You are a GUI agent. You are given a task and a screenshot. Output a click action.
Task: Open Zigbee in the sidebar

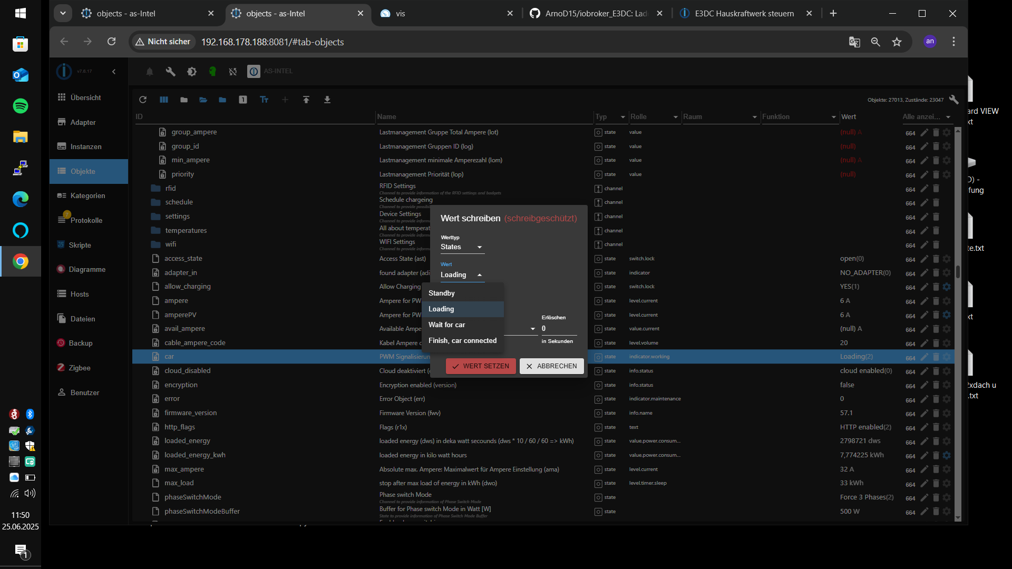(x=89, y=368)
